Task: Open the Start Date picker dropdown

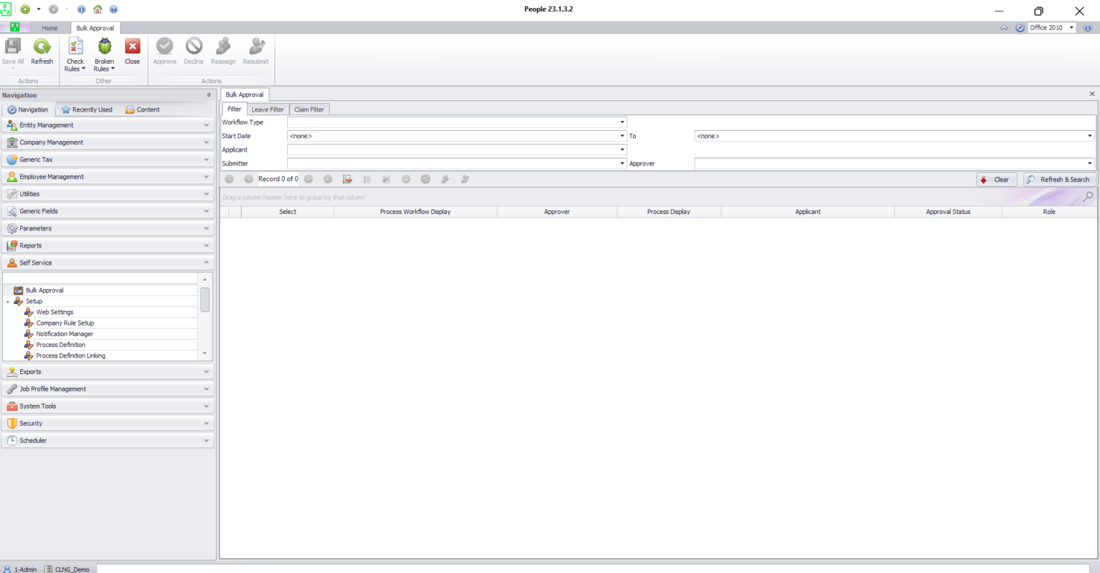Action: pos(620,135)
